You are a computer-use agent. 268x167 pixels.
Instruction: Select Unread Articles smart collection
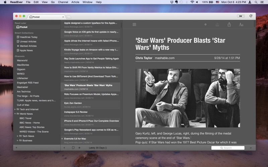pyautogui.click(x=28, y=41)
